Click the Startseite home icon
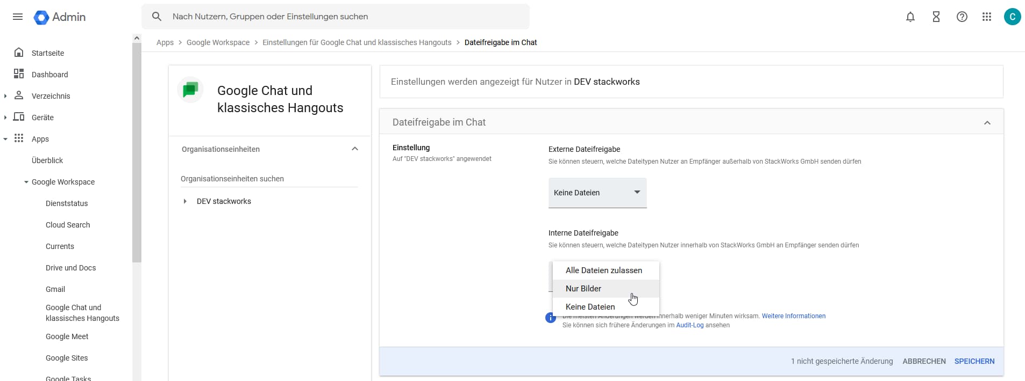 click(x=19, y=52)
